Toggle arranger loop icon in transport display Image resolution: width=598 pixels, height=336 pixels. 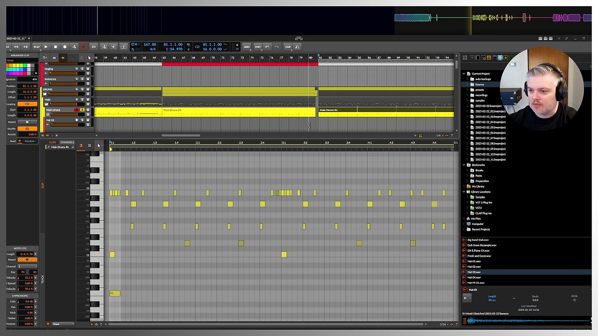tap(197, 47)
